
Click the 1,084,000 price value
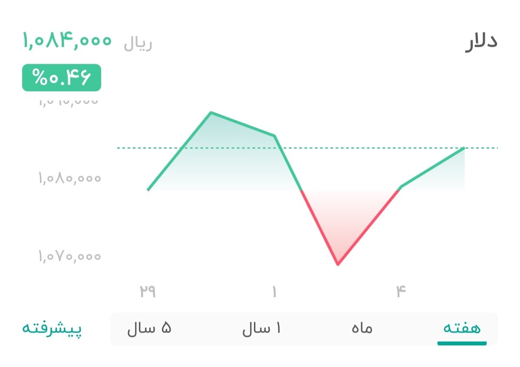[67, 41]
